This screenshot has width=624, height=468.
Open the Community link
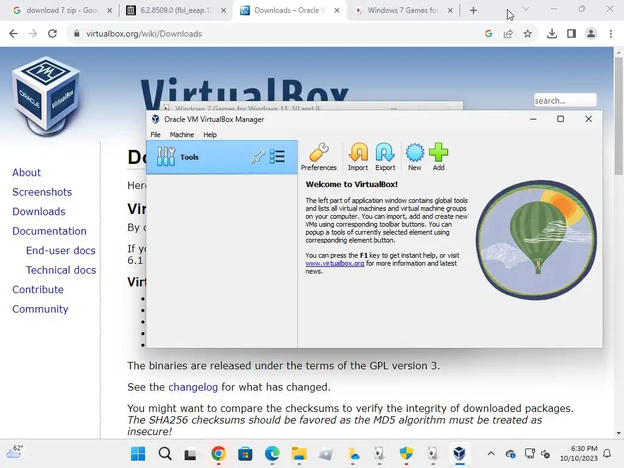tap(40, 309)
